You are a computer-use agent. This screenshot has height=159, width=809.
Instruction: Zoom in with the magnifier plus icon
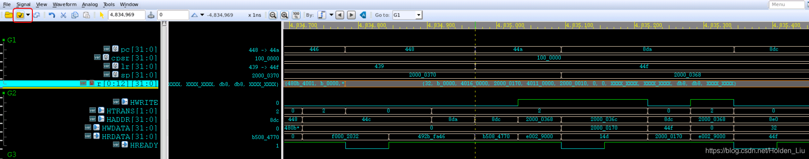click(x=284, y=15)
